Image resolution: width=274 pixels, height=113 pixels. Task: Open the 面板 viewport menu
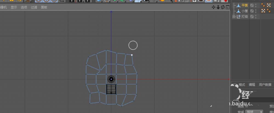pos(44,7)
